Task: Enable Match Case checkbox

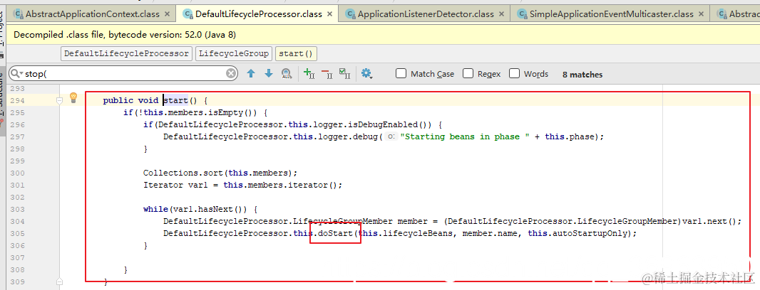Action: pyautogui.click(x=401, y=73)
